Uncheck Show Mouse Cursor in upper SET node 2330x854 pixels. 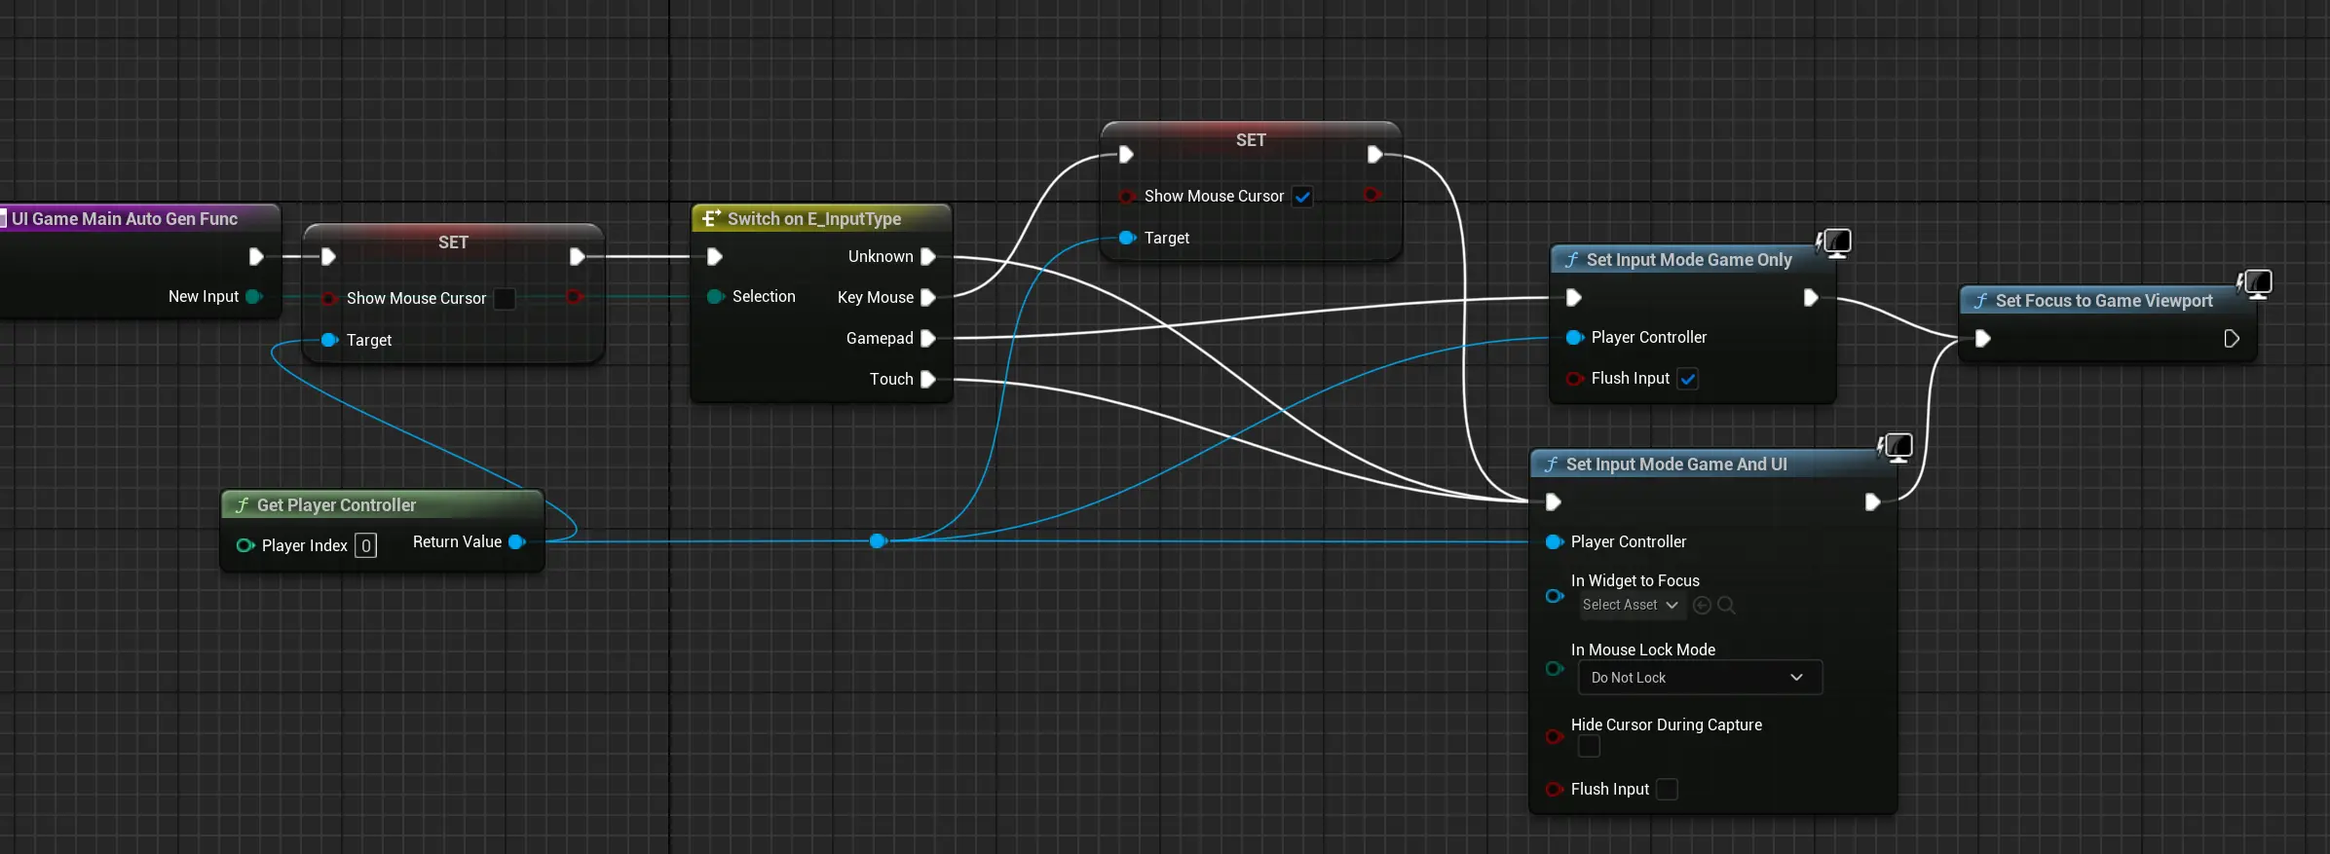(x=1302, y=197)
